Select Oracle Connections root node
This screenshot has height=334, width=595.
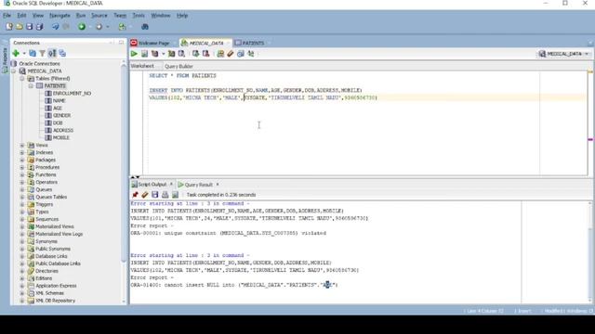coord(39,64)
